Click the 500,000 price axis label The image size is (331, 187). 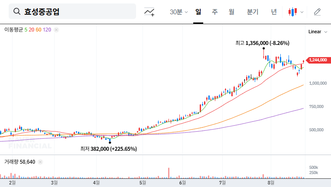coord(316,130)
